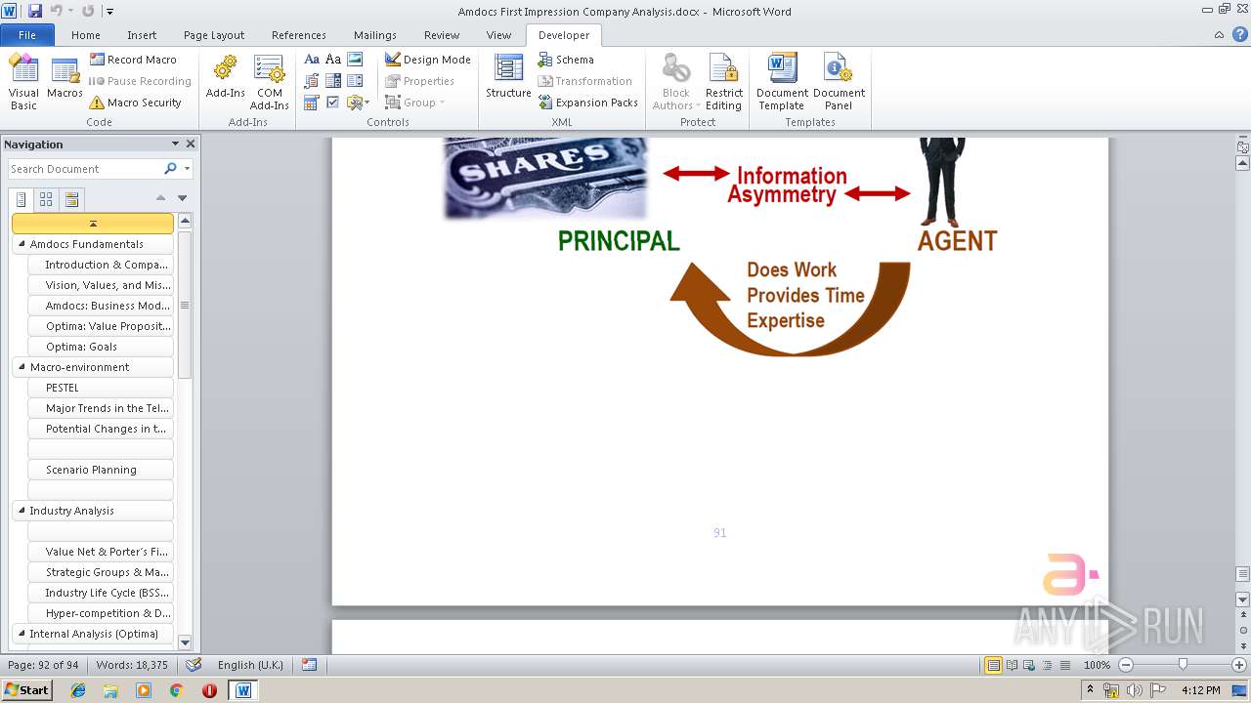Collapse Internal Analysis (Optima) heading

(22, 634)
